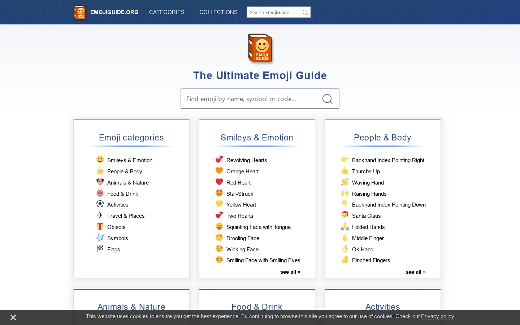
Task: Open the Raising Hands emoji link
Action: pyautogui.click(x=369, y=194)
